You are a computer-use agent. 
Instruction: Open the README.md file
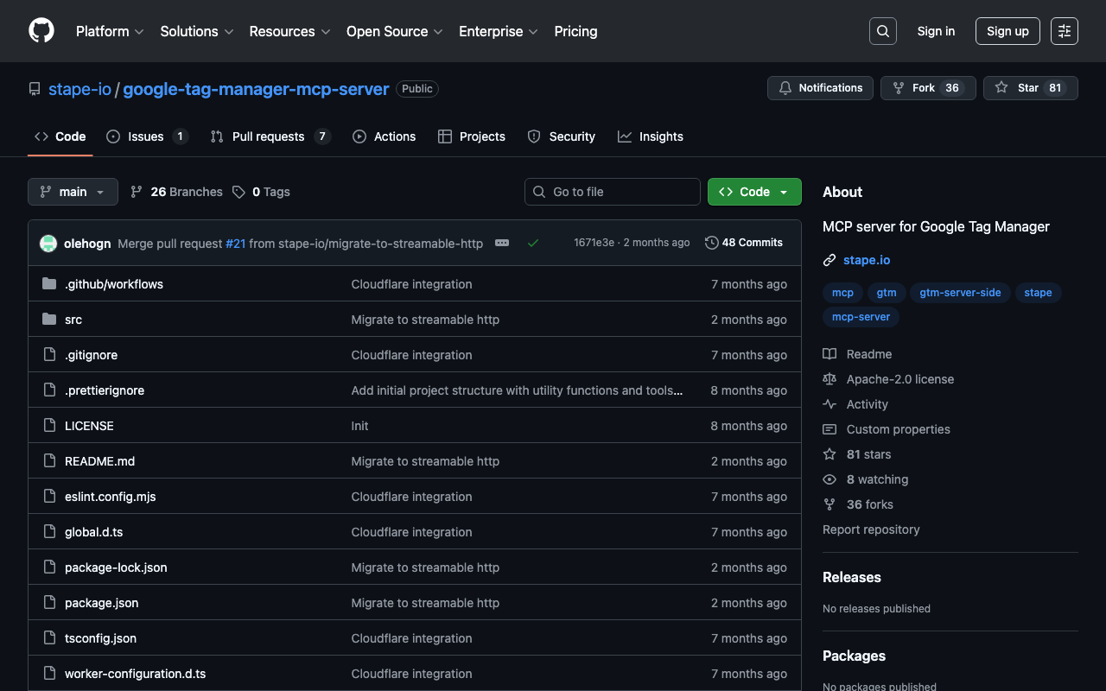(99, 461)
